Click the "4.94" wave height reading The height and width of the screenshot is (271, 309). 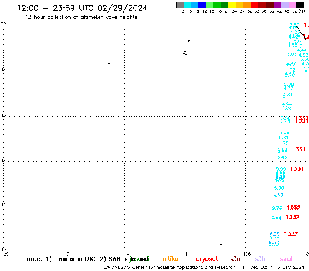click(x=287, y=104)
